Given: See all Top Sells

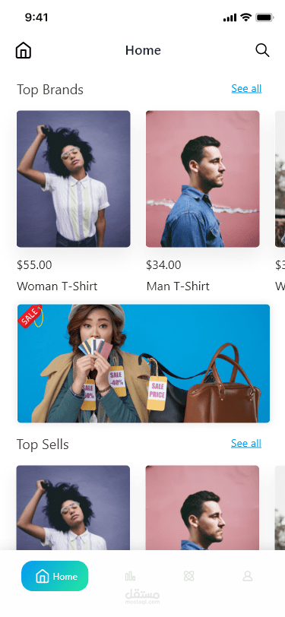Looking at the screenshot, I should pyautogui.click(x=246, y=444).
